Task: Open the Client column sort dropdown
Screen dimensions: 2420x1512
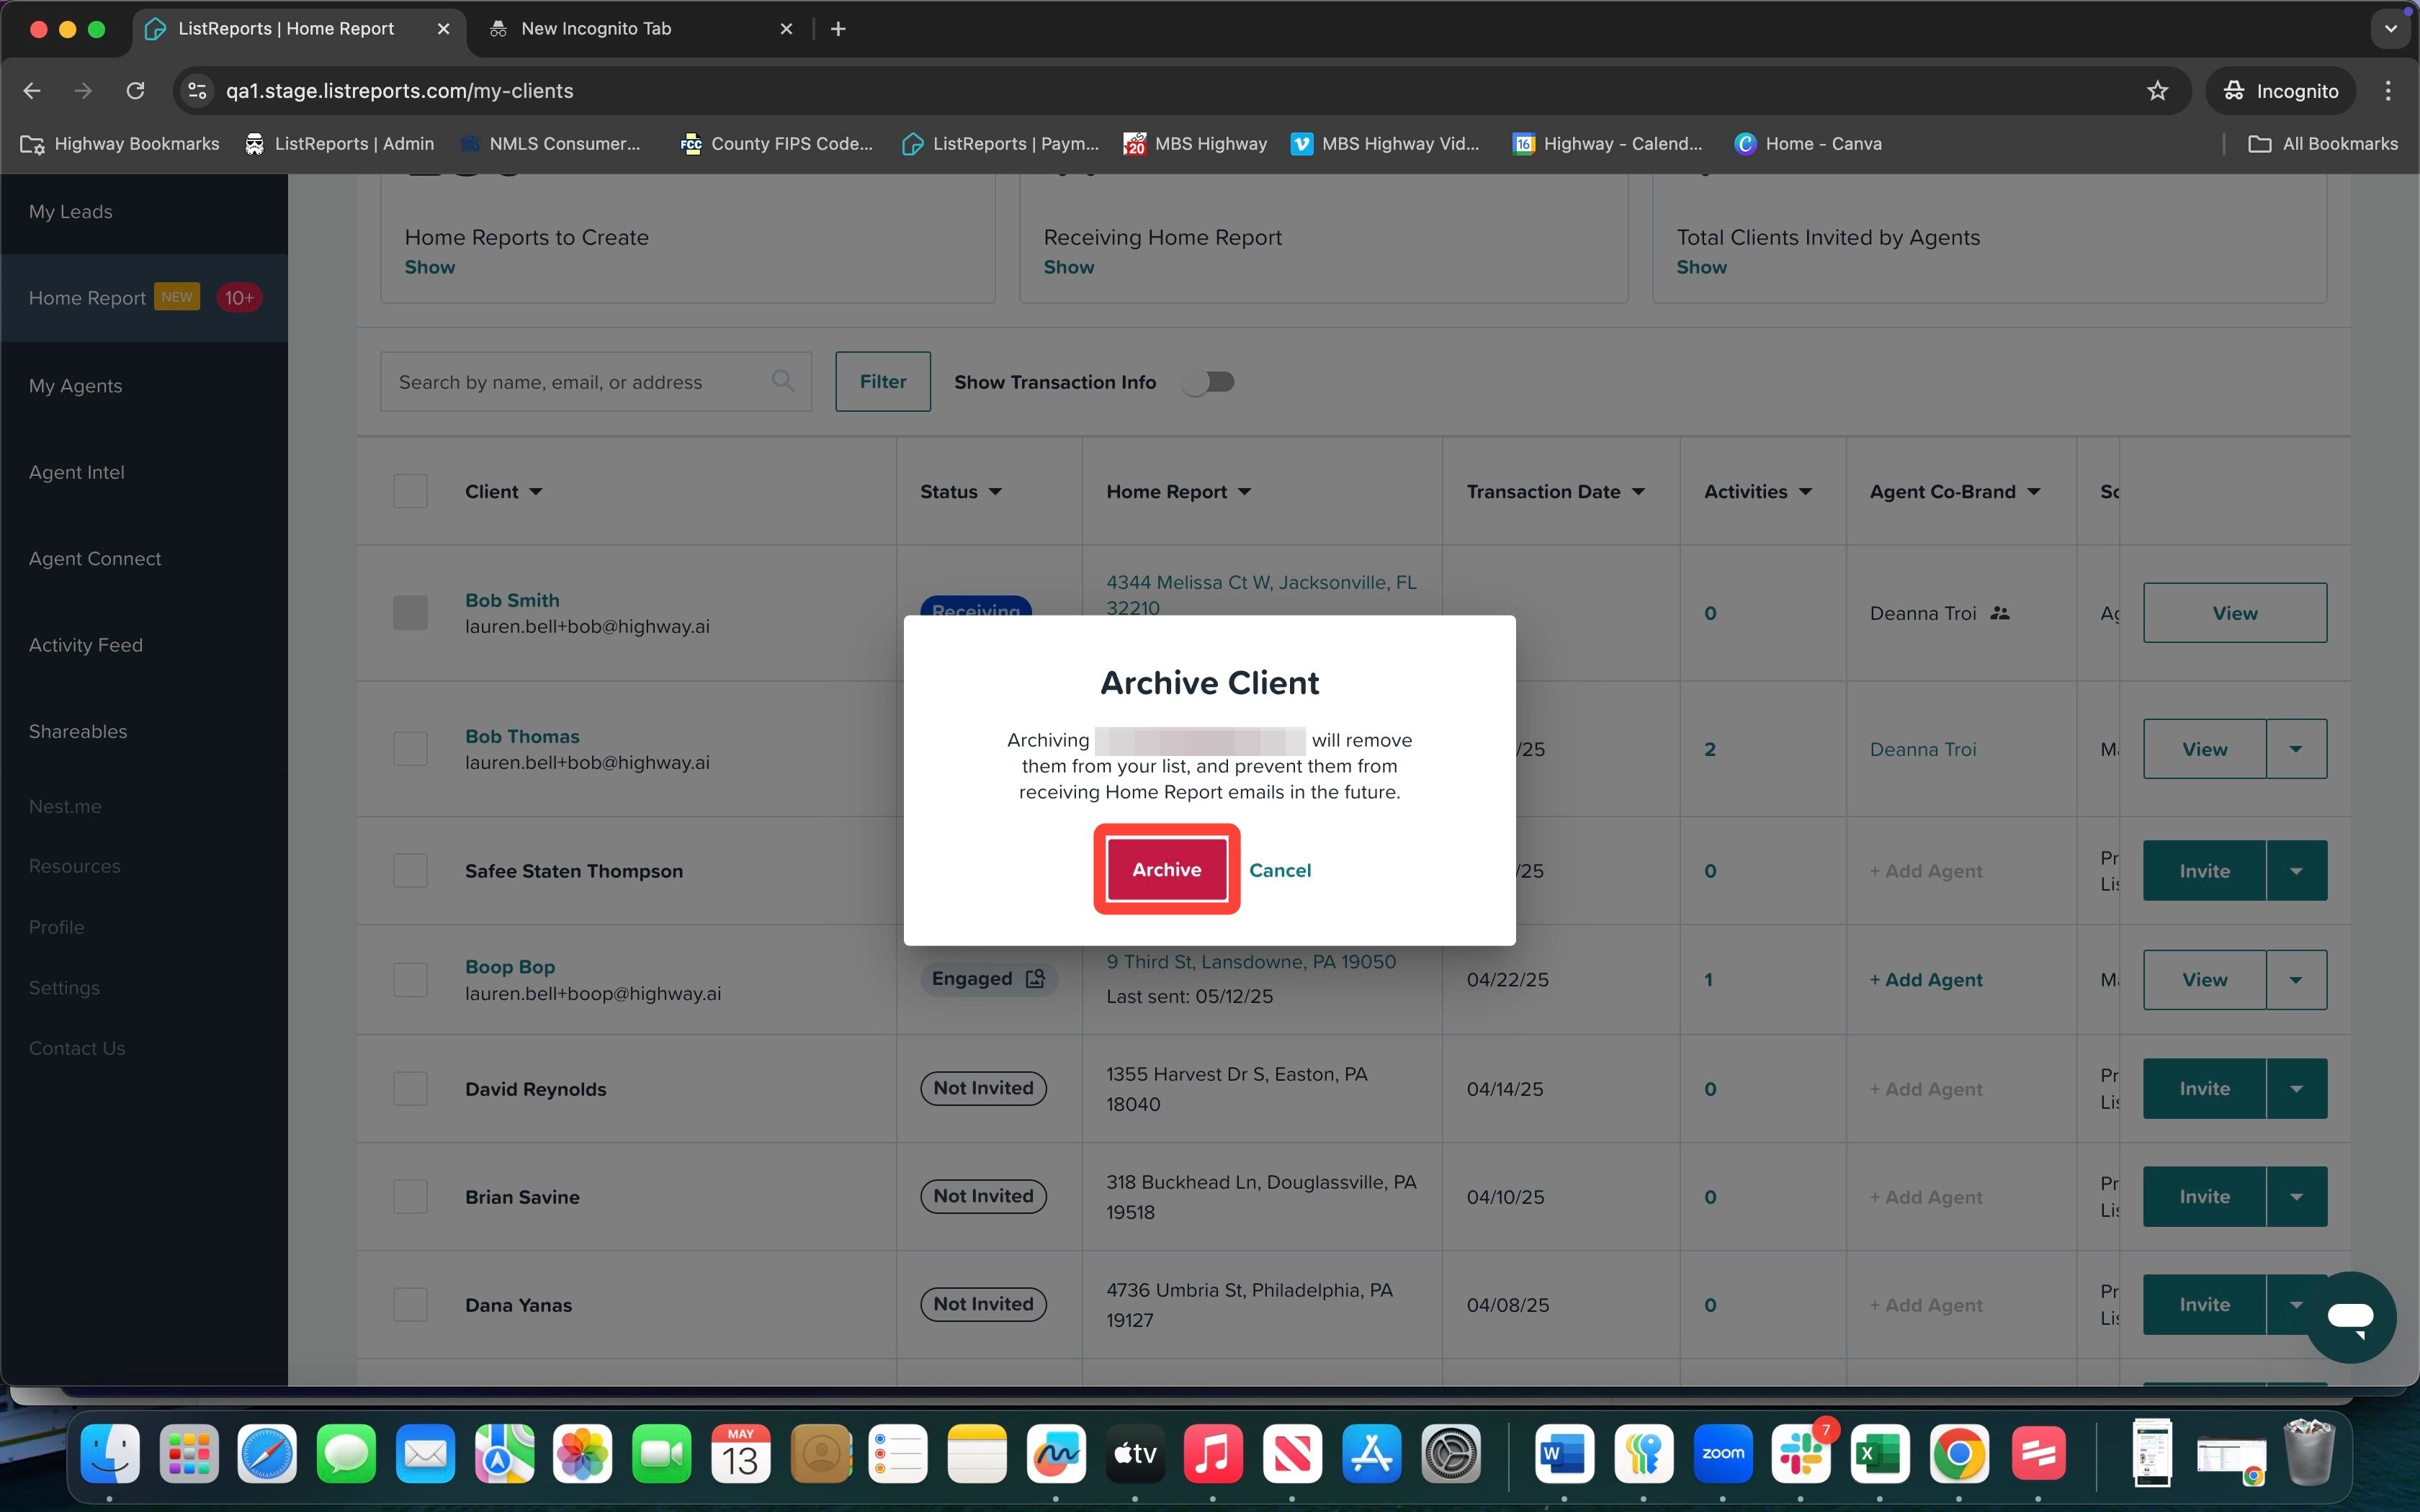Action: (x=537, y=491)
